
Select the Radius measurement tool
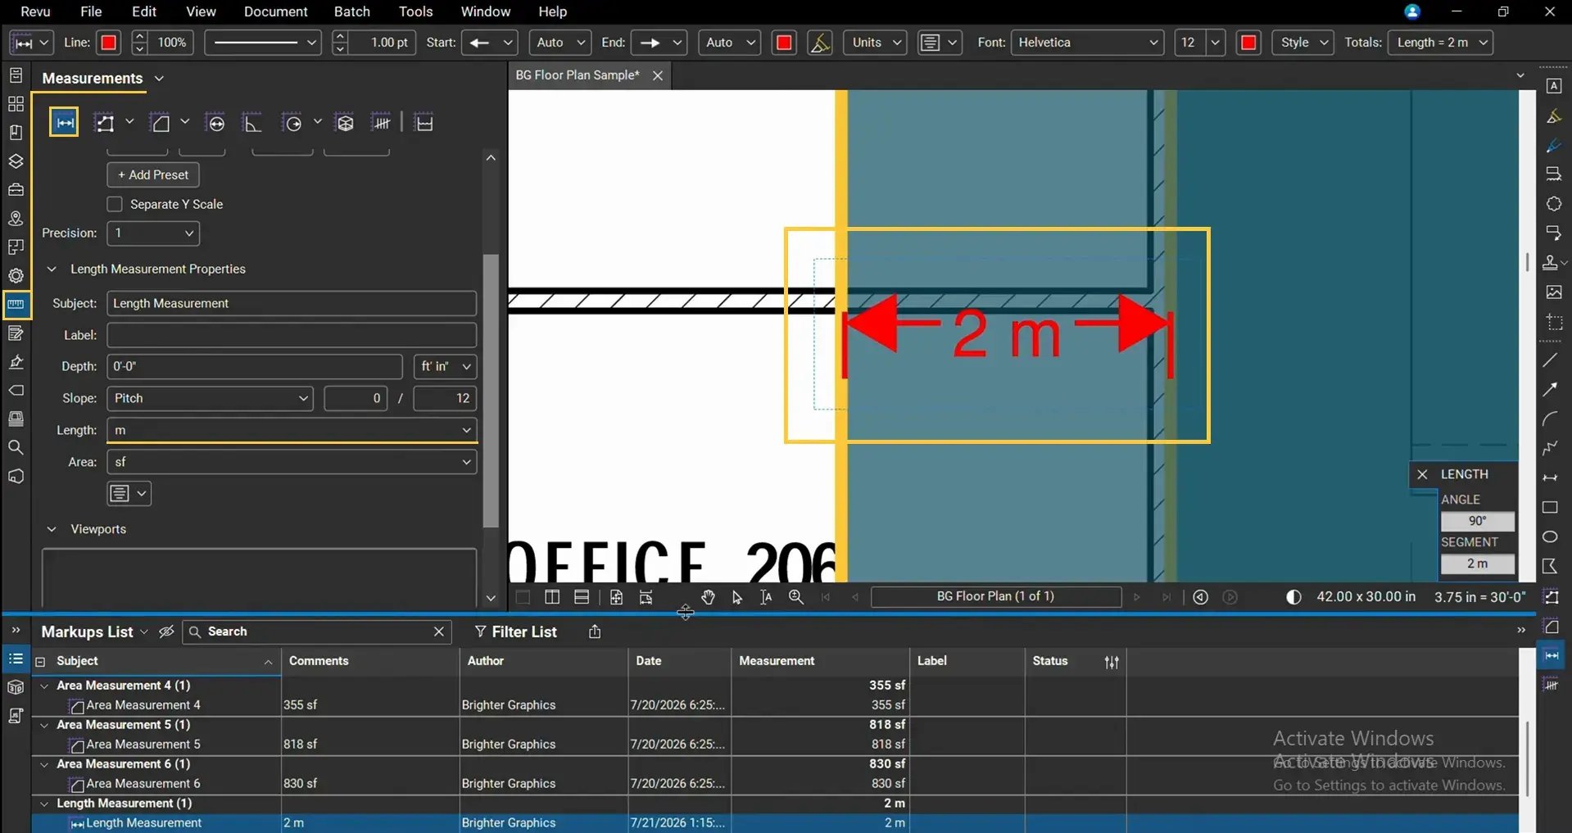coord(292,123)
